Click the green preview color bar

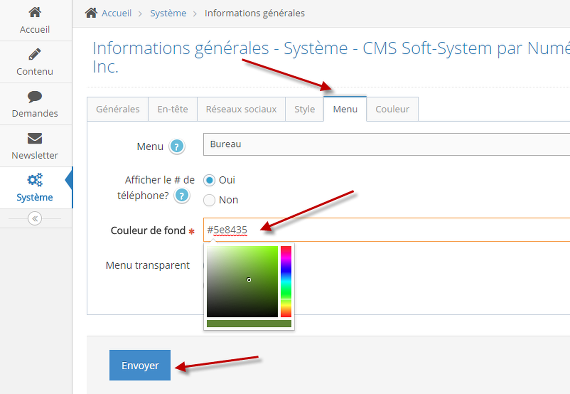(249, 324)
